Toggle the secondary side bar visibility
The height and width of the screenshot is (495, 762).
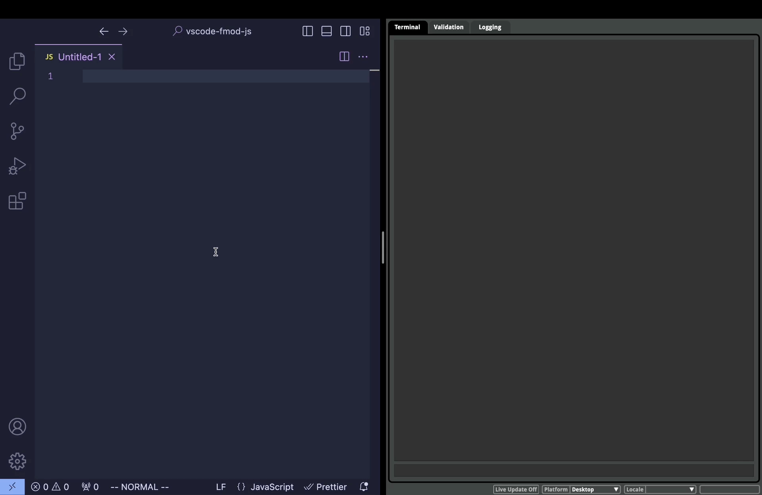coord(345,31)
